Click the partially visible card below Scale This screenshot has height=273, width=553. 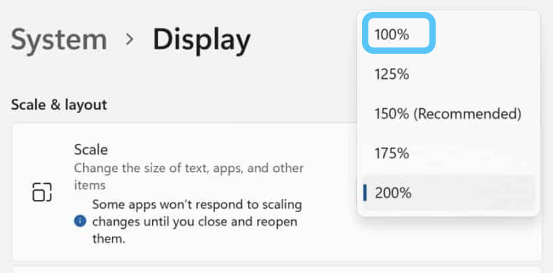click(276, 269)
